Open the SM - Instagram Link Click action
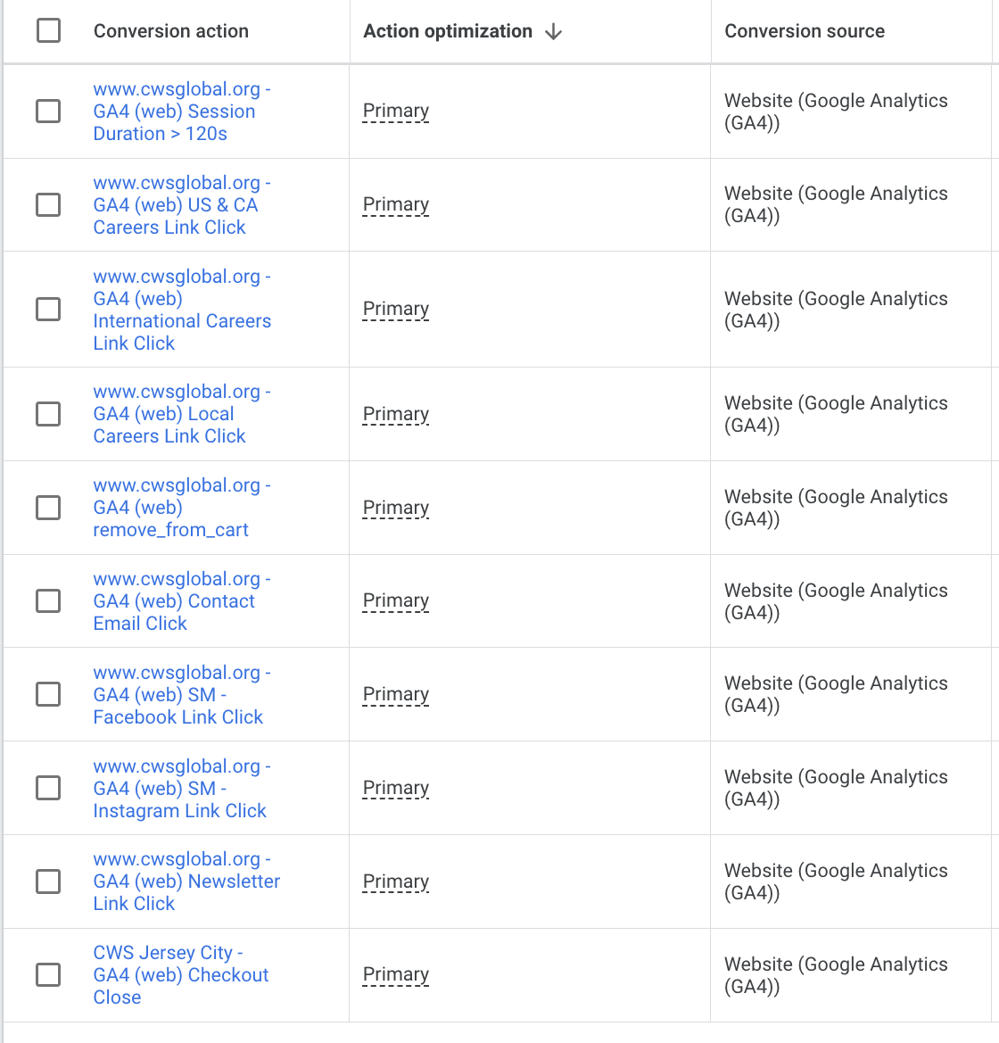Screen dimensions: 999x1043 click(x=182, y=788)
